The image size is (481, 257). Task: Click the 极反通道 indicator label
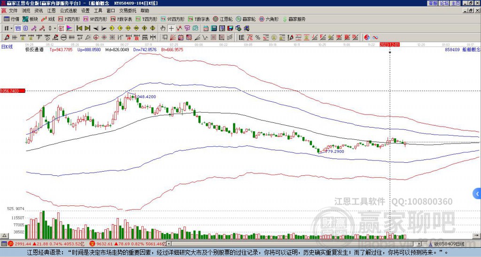[x=34, y=50]
